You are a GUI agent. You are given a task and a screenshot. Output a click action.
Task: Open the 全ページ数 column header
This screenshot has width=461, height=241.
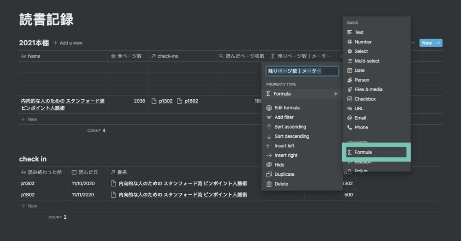[128, 56]
